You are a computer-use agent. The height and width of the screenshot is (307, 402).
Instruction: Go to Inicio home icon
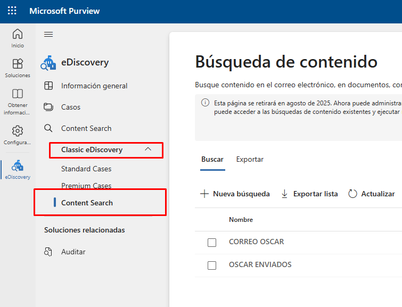click(x=18, y=34)
